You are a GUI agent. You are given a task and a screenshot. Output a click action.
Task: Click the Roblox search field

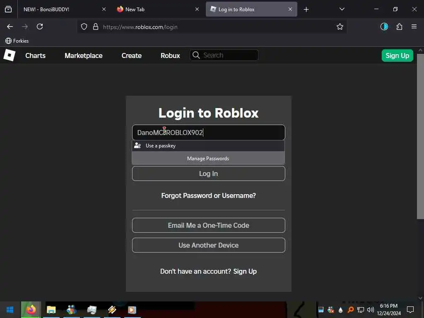pos(224,55)
